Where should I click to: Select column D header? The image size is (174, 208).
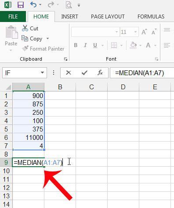click(123, 87)
